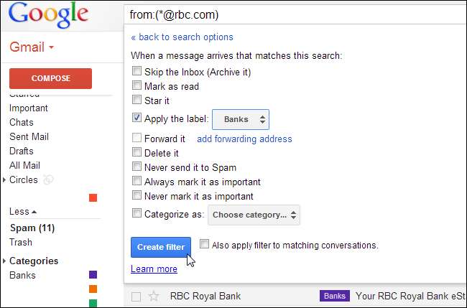The width and height of the screenshot is (467, 308).
Task: Enable the Delete it checkbox
Action: [137, 152]
